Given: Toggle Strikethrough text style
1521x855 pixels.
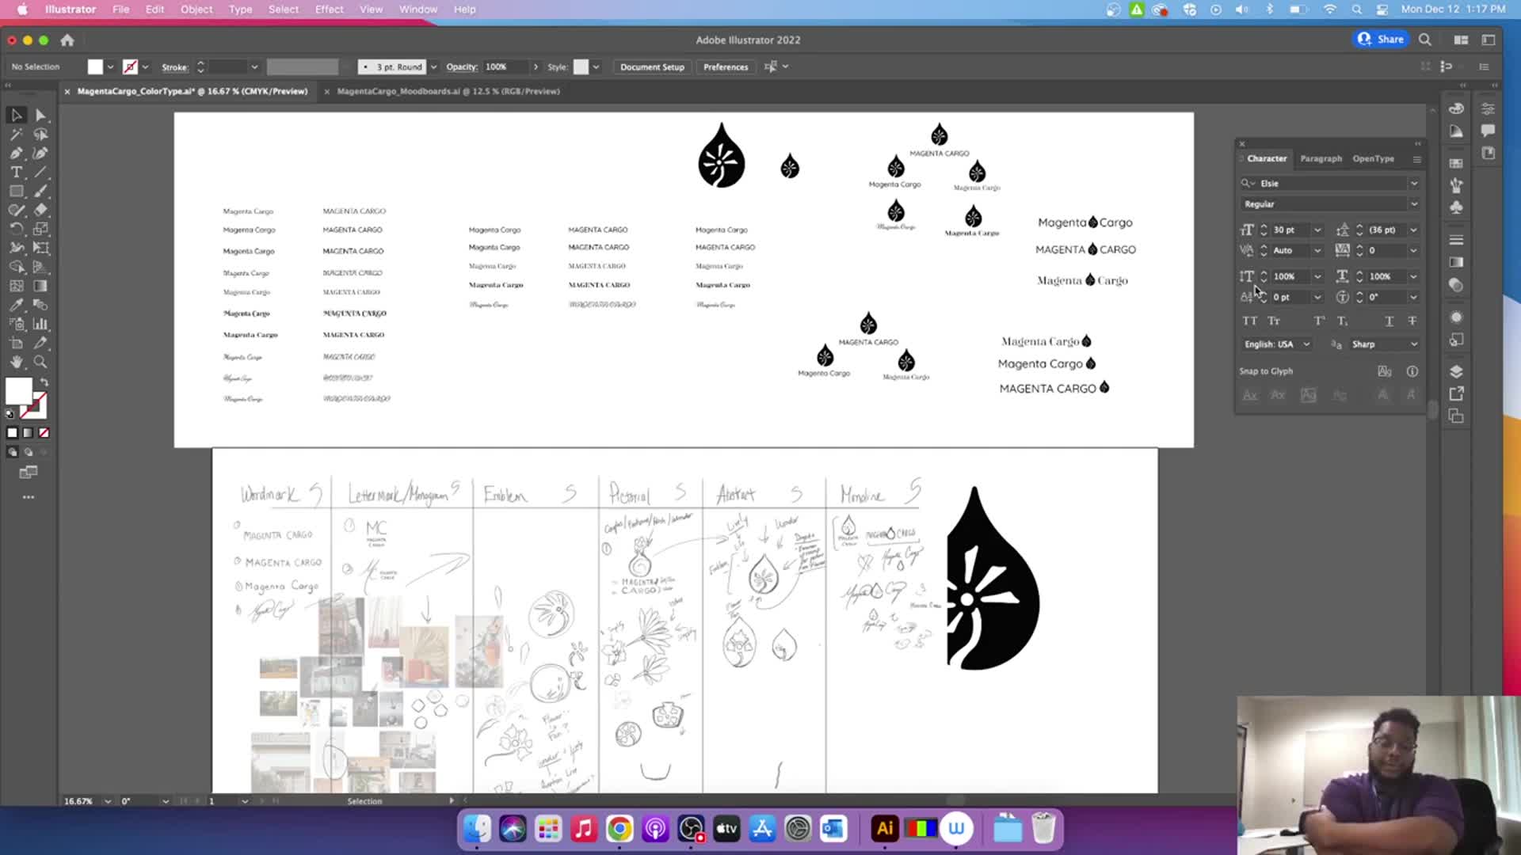Looking at the screenshot, I should (1412, 321).
